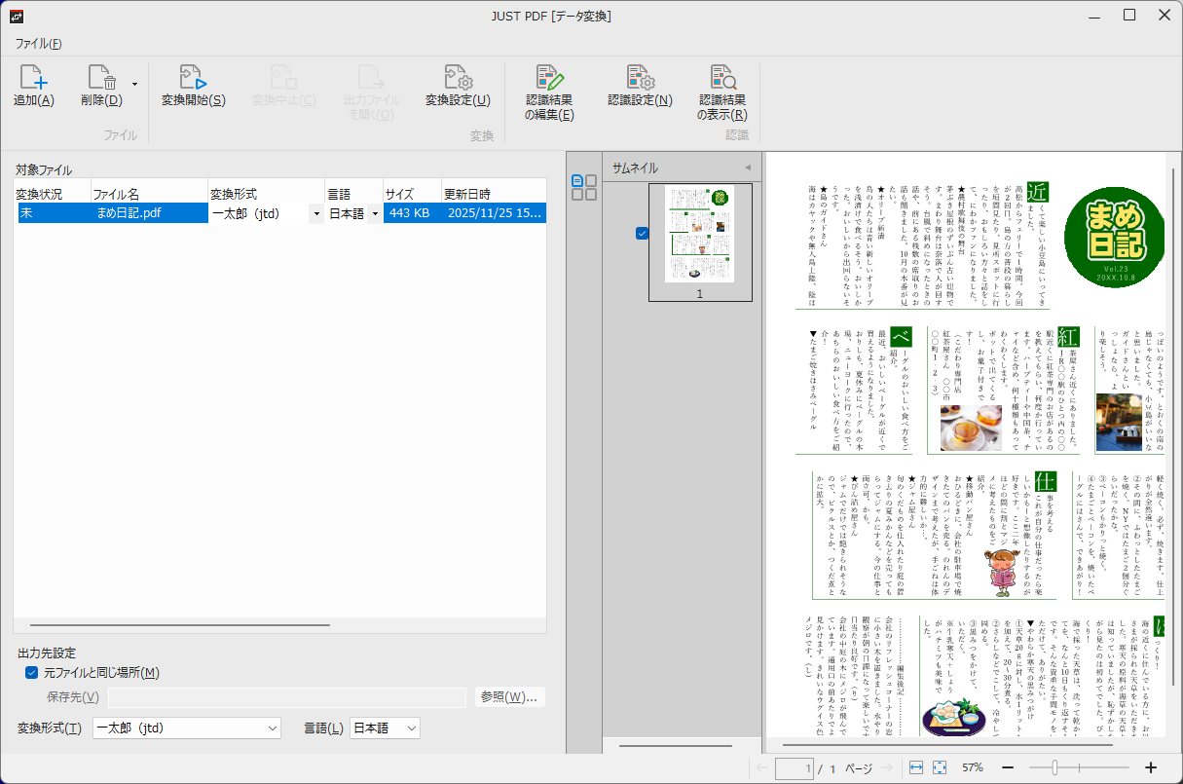This screenshot has height=784, width=1183.
Task: Uncheck 元ファイルと同じ場所 checkbox
Action: pos(31,673)
